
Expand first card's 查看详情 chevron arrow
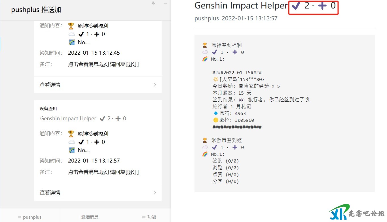click(x=155, y=85)
